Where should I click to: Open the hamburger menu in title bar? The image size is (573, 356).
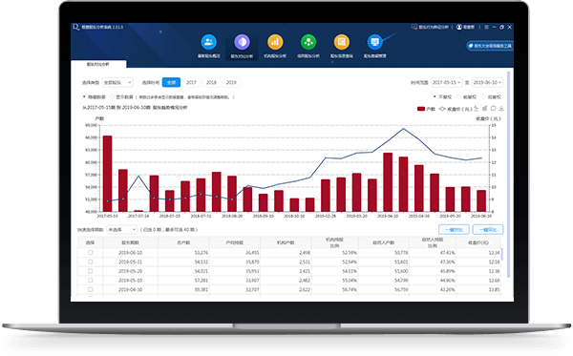(486, 27)
